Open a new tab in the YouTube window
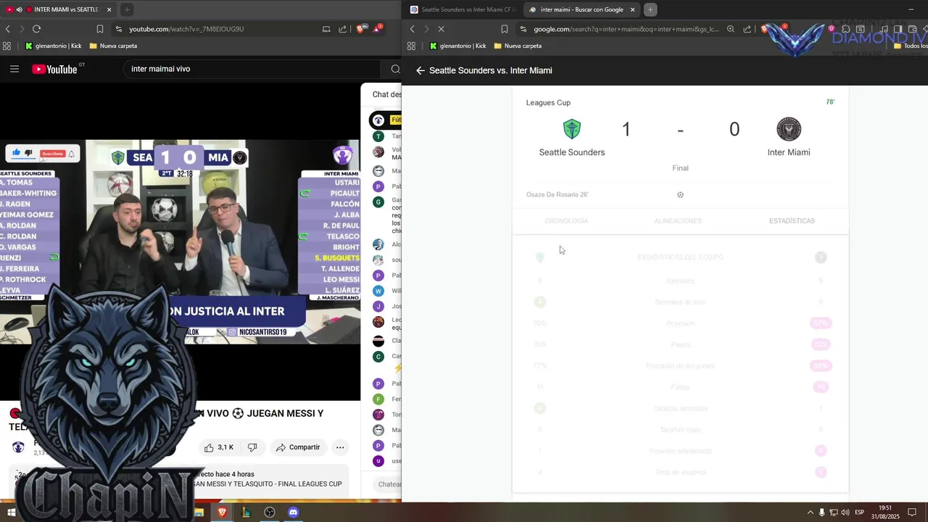The width and height of the screenshot is (928, 522). coord(127,9)
